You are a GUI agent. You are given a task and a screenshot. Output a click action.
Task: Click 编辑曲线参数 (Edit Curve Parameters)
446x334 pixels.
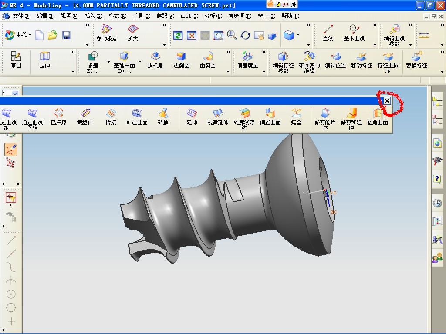(394, 35)
